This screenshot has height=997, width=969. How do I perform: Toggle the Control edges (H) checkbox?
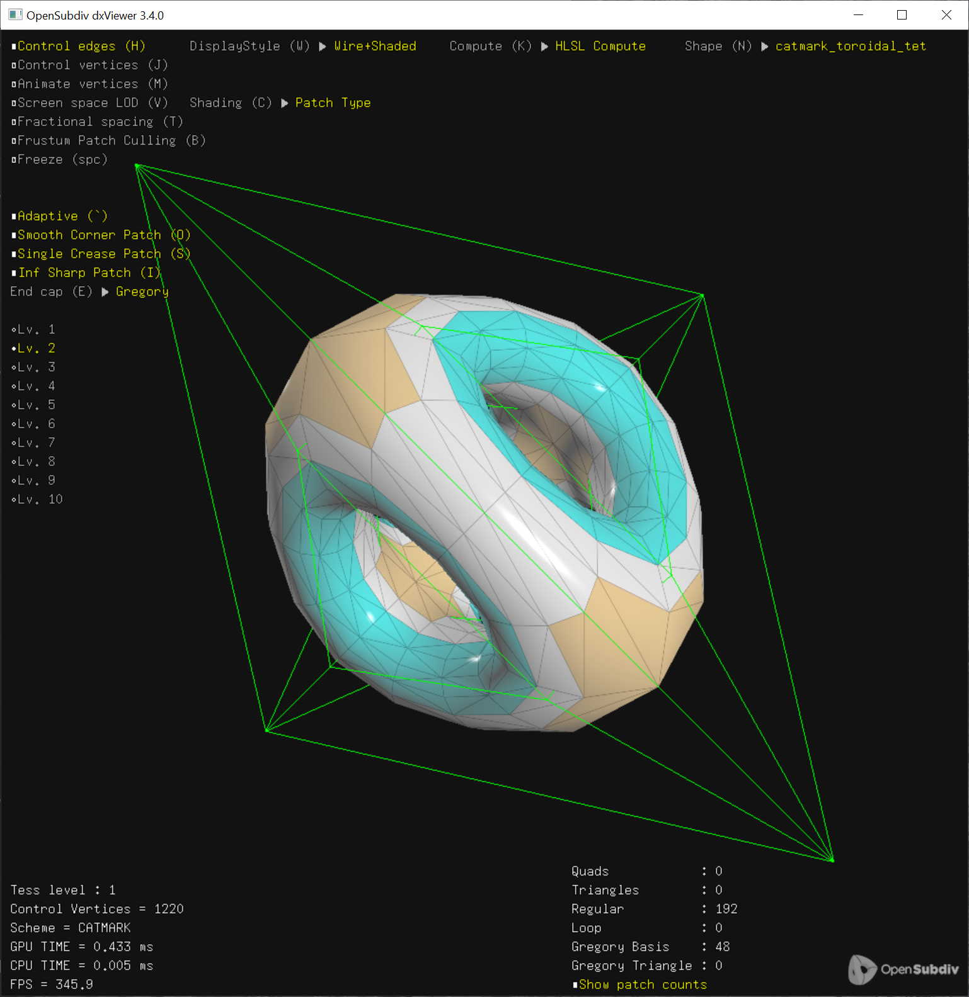coord(78,46)
